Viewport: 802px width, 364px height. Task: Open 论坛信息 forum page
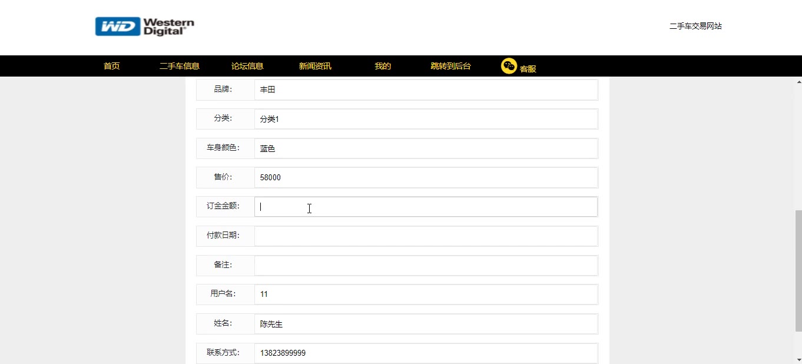tap(247, 66)
